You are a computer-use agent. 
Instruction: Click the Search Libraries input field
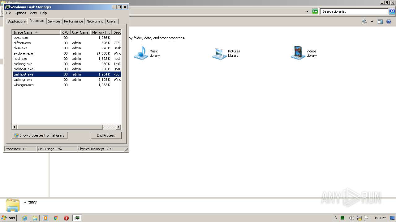coord(354,11)
